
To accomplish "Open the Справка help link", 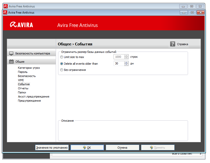I will 182,44.
